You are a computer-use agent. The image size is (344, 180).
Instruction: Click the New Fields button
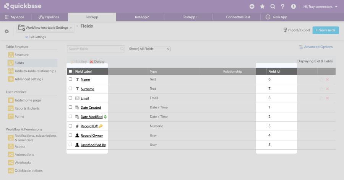click(x=325, y=30)
